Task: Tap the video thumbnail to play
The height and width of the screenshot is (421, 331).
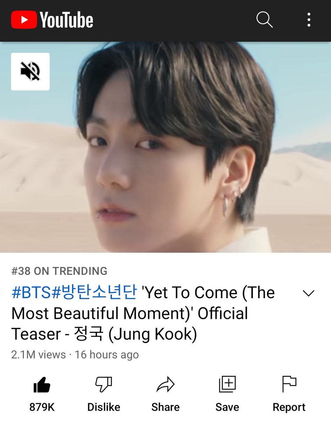Action: coord(165,147)
